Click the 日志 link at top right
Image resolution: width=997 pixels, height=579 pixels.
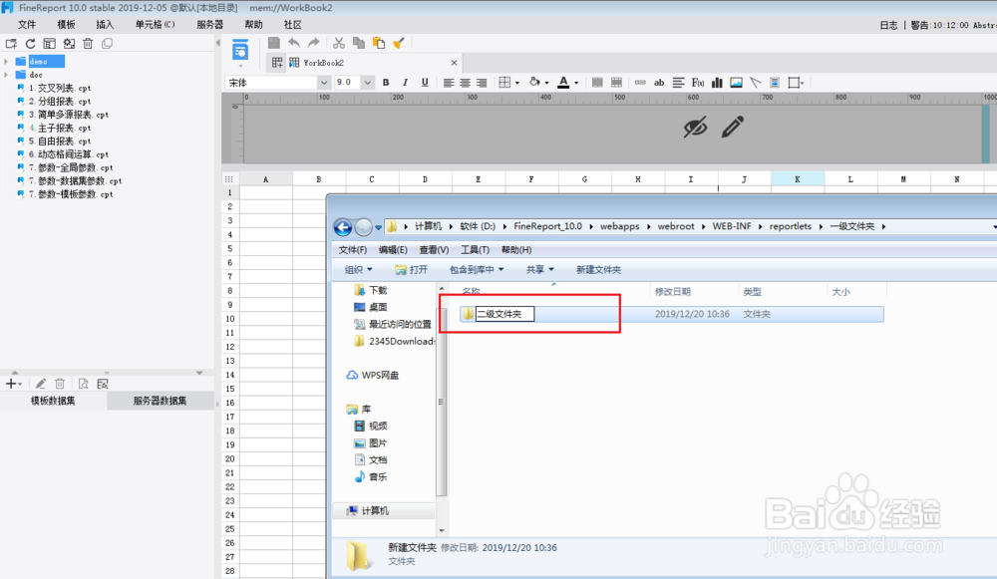(x=888, y=26)
